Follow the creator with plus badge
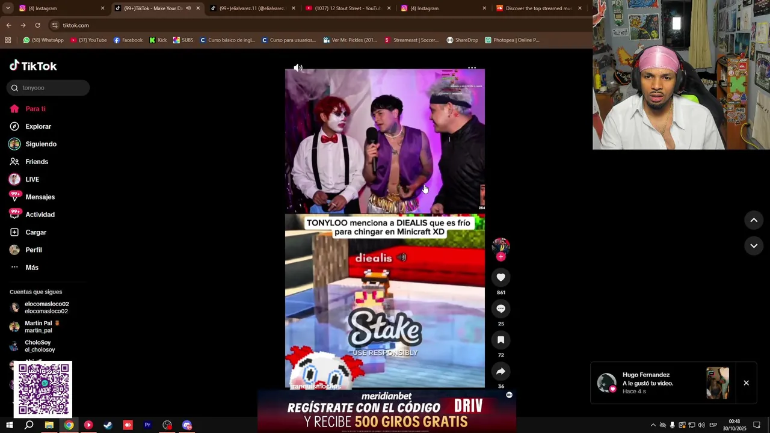 click(500, 257)
